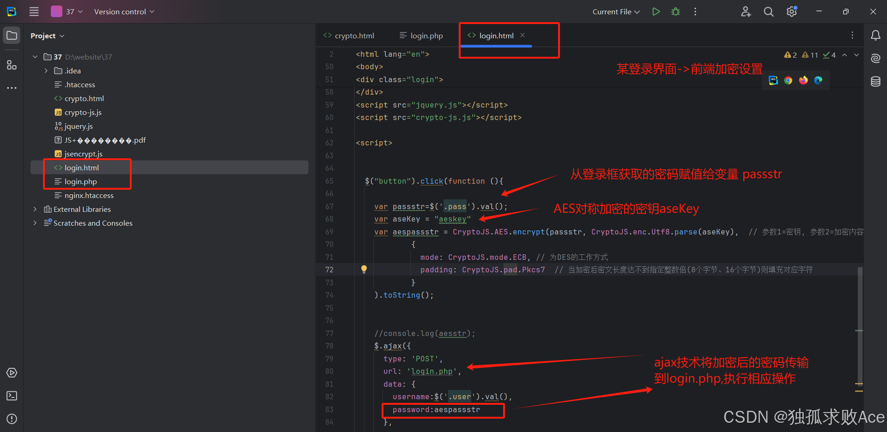
Task: Open the Database tool window
Action: (x=876, y=81)
